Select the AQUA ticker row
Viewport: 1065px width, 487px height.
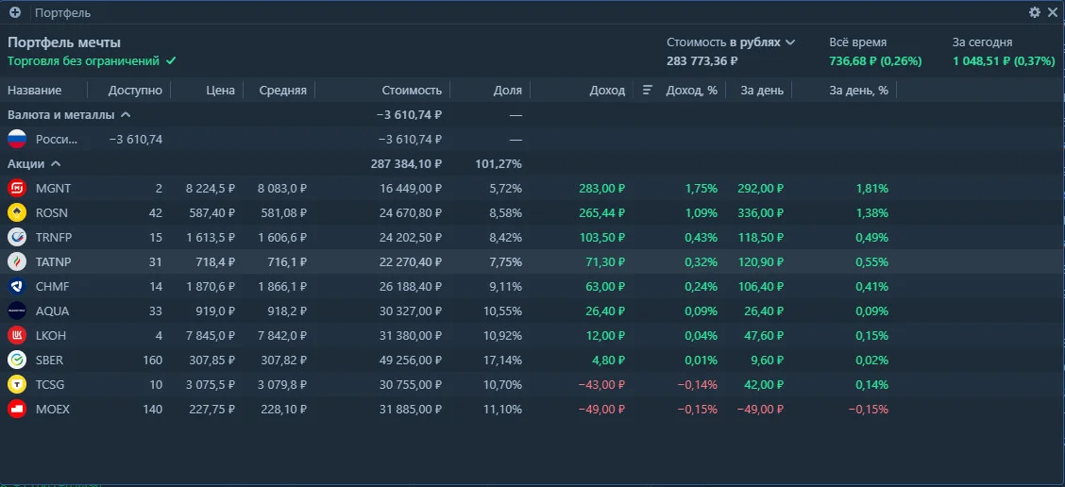pyautogui.click(x=532, y=311)
